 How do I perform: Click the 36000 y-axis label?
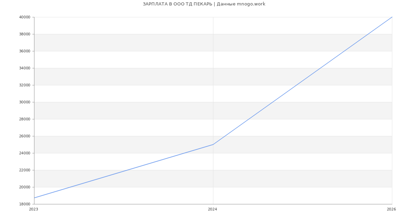[x=25, y=51]
